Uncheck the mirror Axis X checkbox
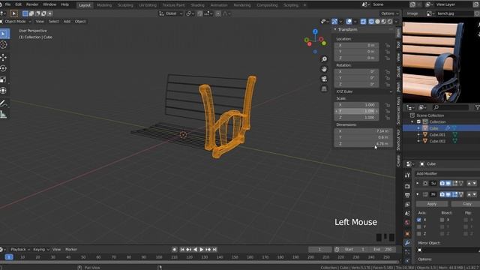This screenshot has width=480, height=270. [x=418, y=220]
